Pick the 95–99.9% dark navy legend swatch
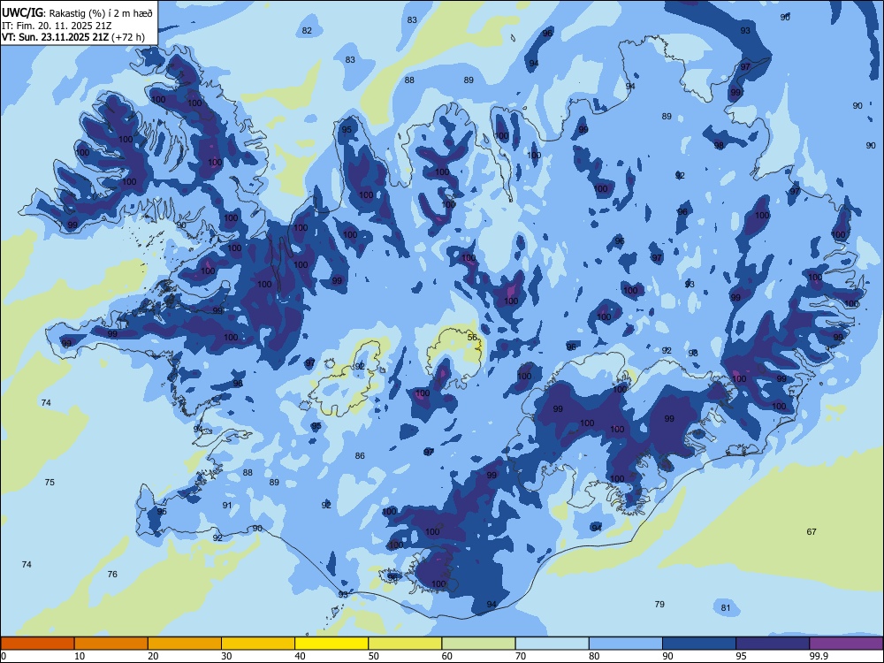The width and height of the screenshot is (884, 663). [x=773, y=644]
